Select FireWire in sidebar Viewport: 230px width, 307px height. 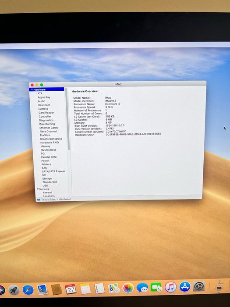pyautogui.click(x=45, y=135)
